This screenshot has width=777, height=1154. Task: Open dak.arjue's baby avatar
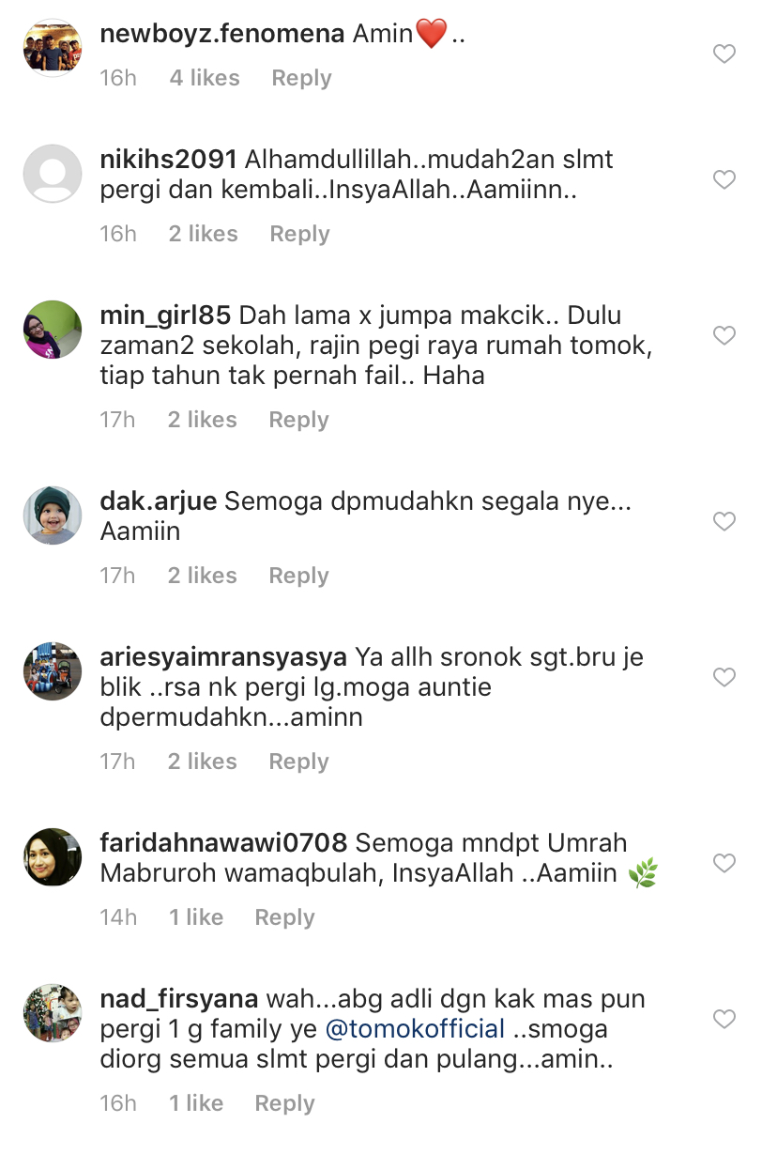coord(53,515)
